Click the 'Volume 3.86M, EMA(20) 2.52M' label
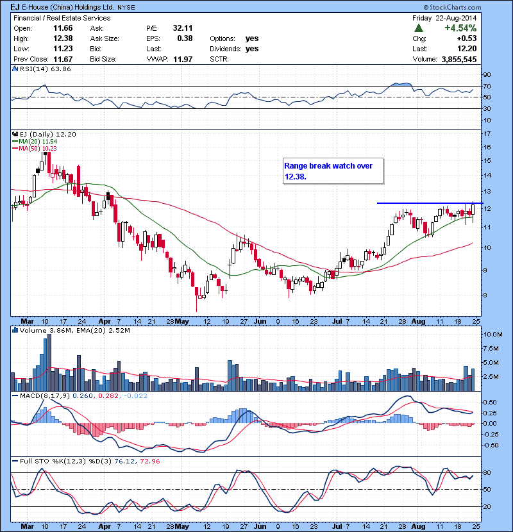The image size is (513, 532). pos(74,331)
